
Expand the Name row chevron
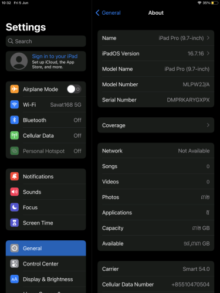click(208, 38)
